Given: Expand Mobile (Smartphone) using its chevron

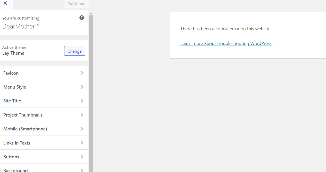Looking at the screenshot, I should pos(82,129).
